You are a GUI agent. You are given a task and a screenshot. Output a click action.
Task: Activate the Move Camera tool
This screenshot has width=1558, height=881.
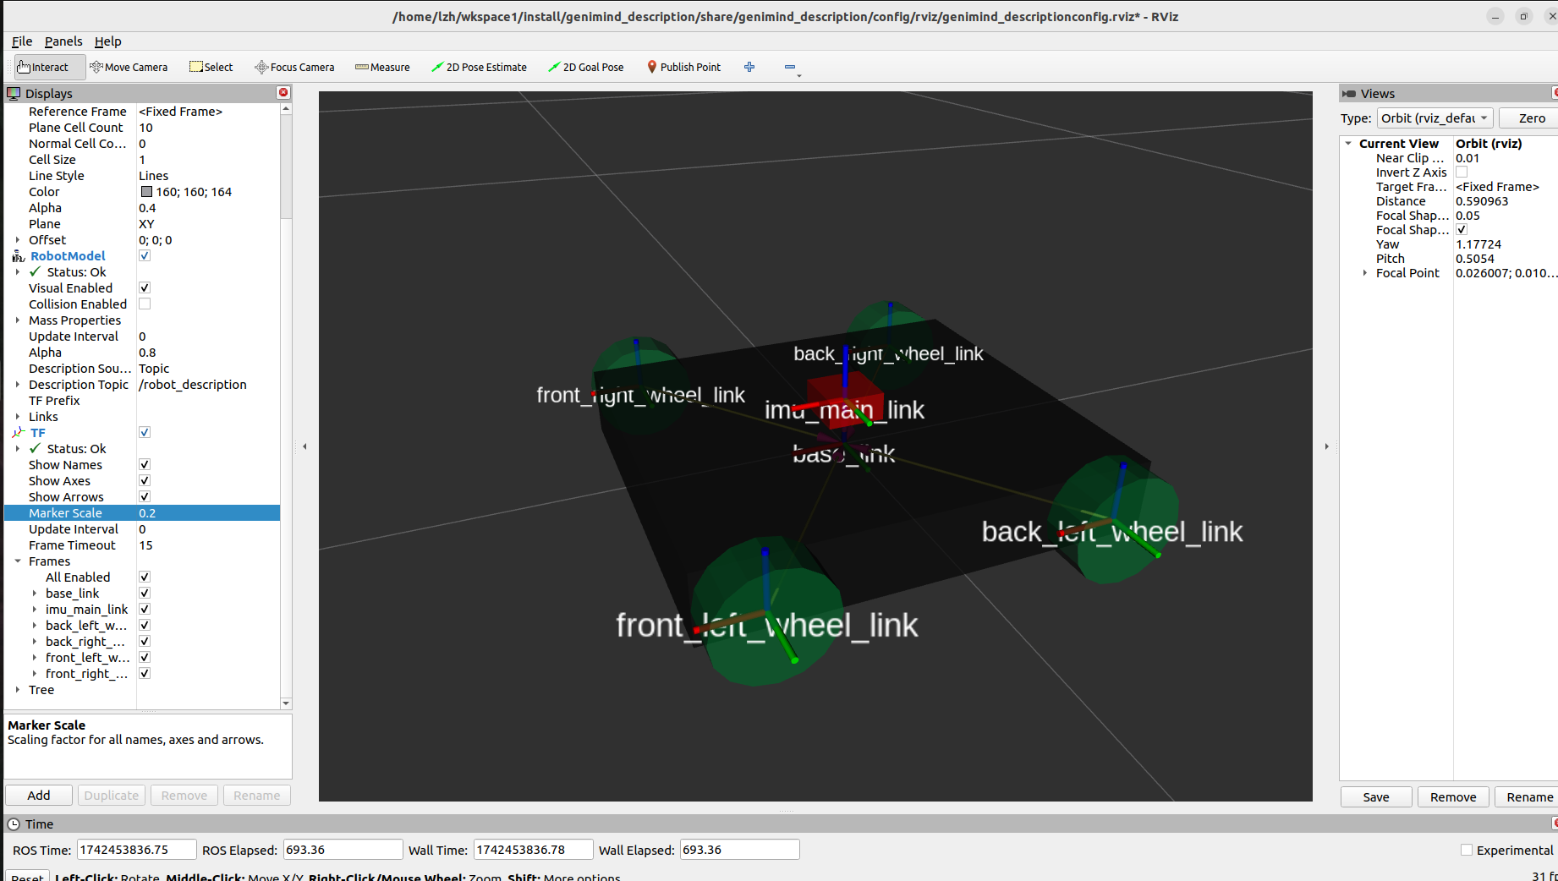(129, 67)
